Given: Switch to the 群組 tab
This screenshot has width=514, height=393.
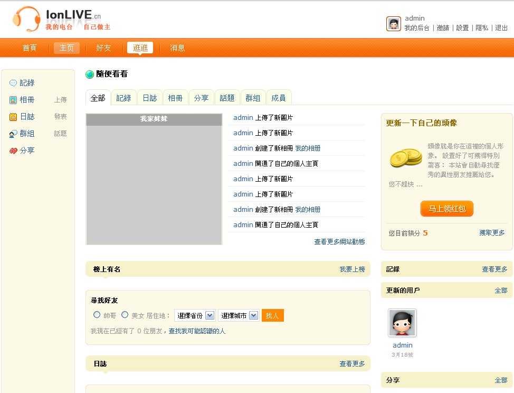Looking at the screenshot, I should tap(253, 98).
